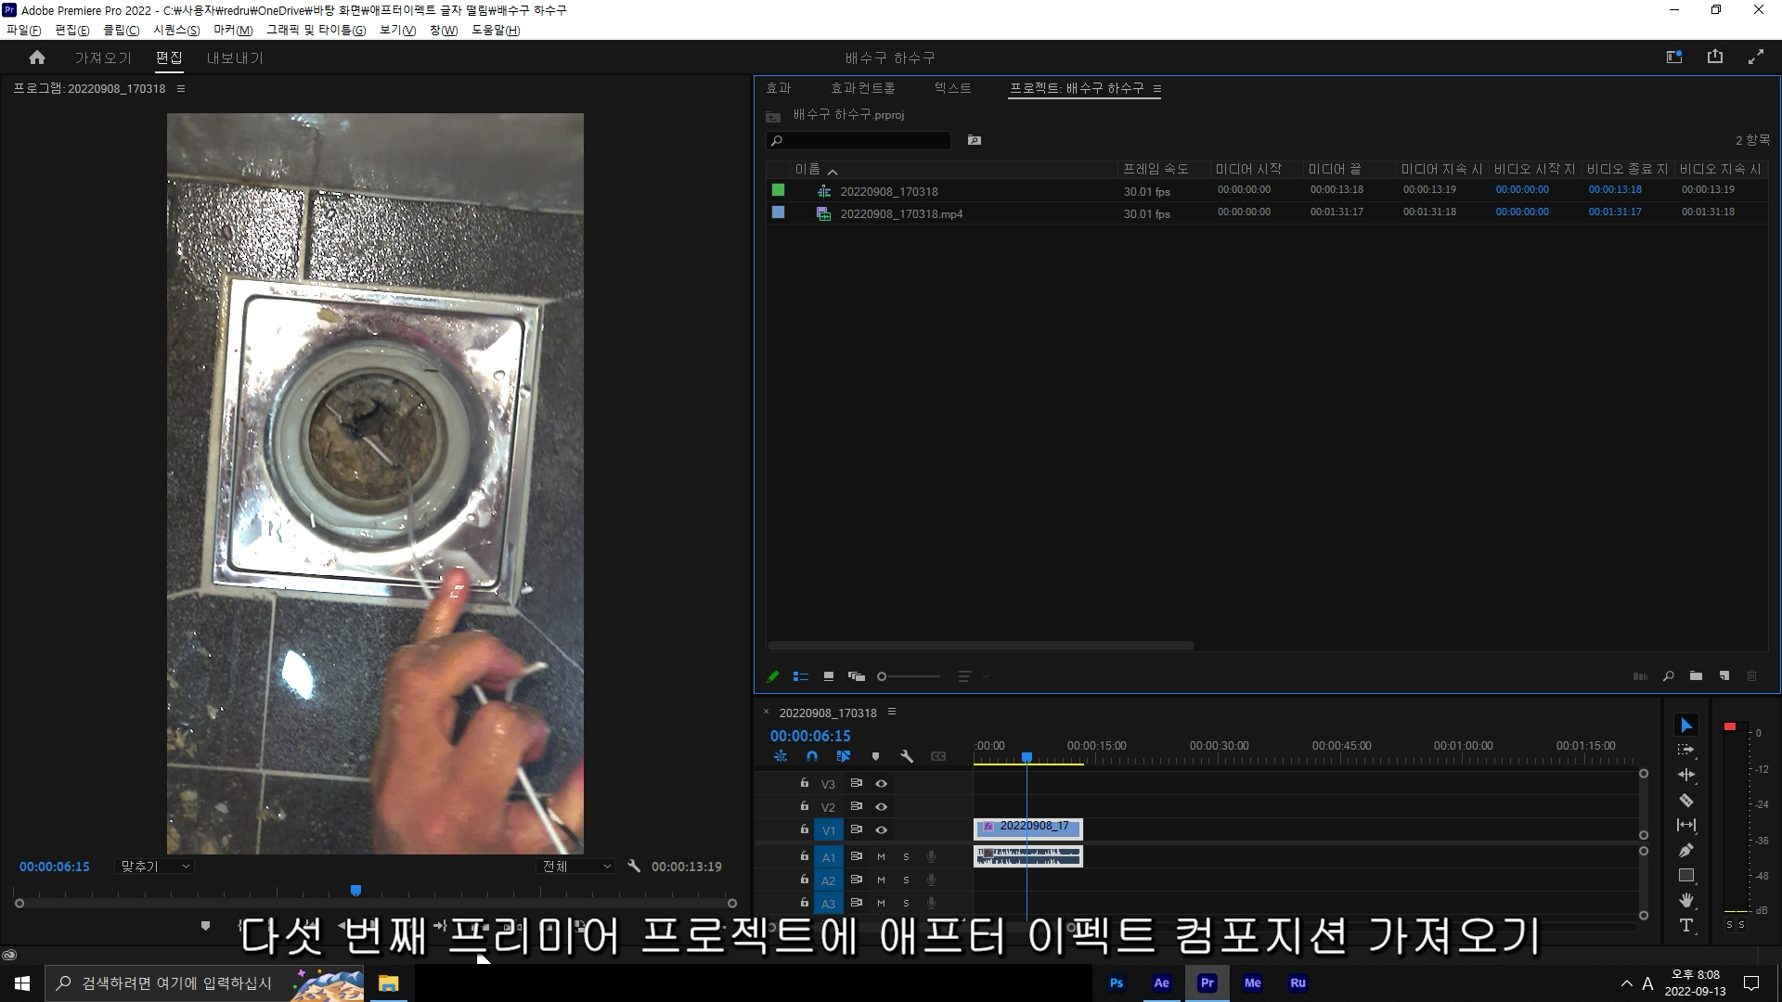This screenshot has height=1002, width=1782.
Task: Select the Ripple Edit tool
Action: [x=1686, y=775]
